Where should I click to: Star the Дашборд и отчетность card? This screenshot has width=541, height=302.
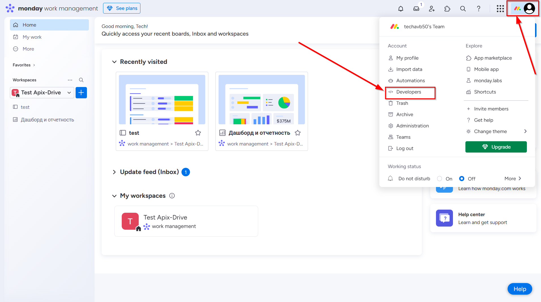coord(298,133)
